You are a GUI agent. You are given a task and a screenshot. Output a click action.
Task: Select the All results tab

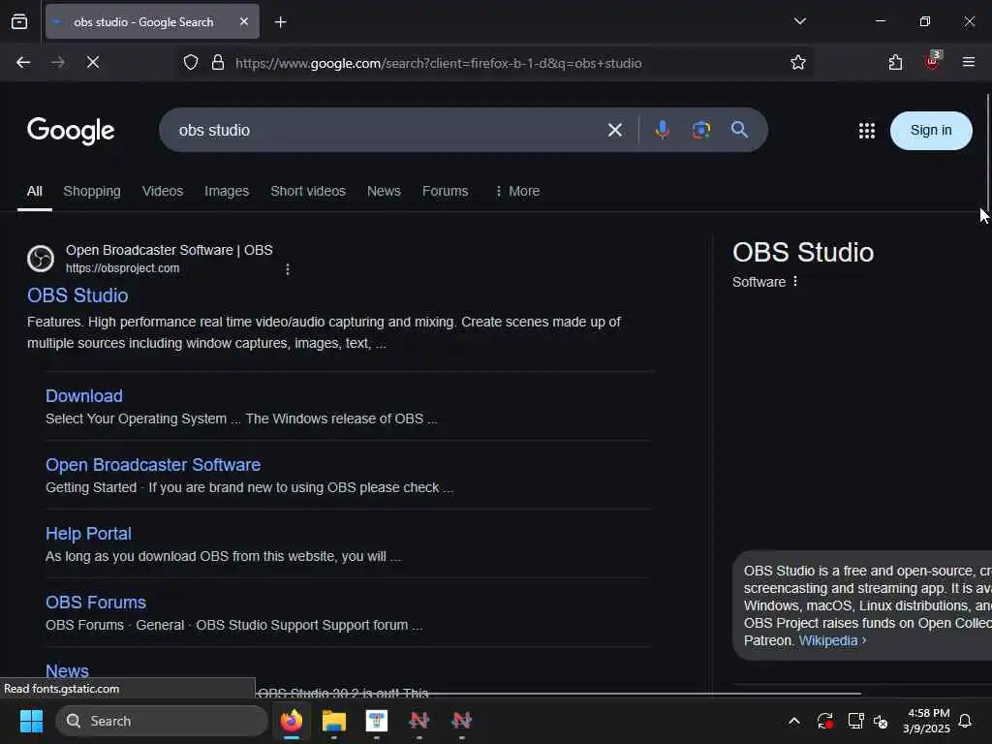(x=34, y=191)
